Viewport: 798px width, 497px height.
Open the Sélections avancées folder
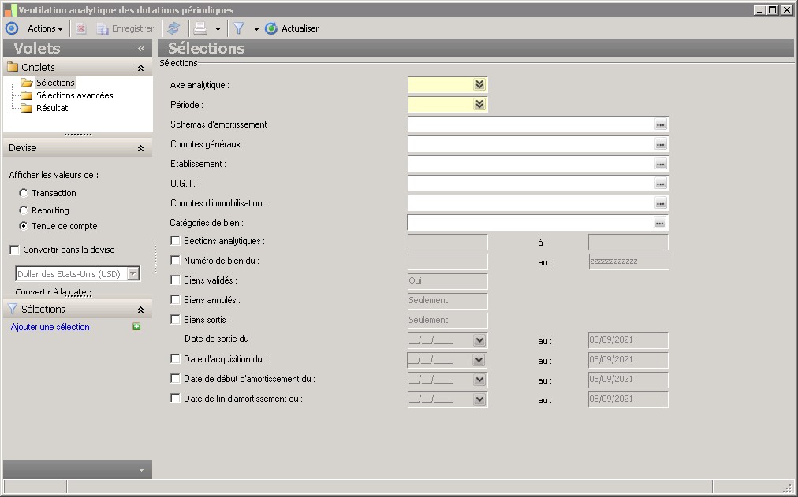pos(74,95)
